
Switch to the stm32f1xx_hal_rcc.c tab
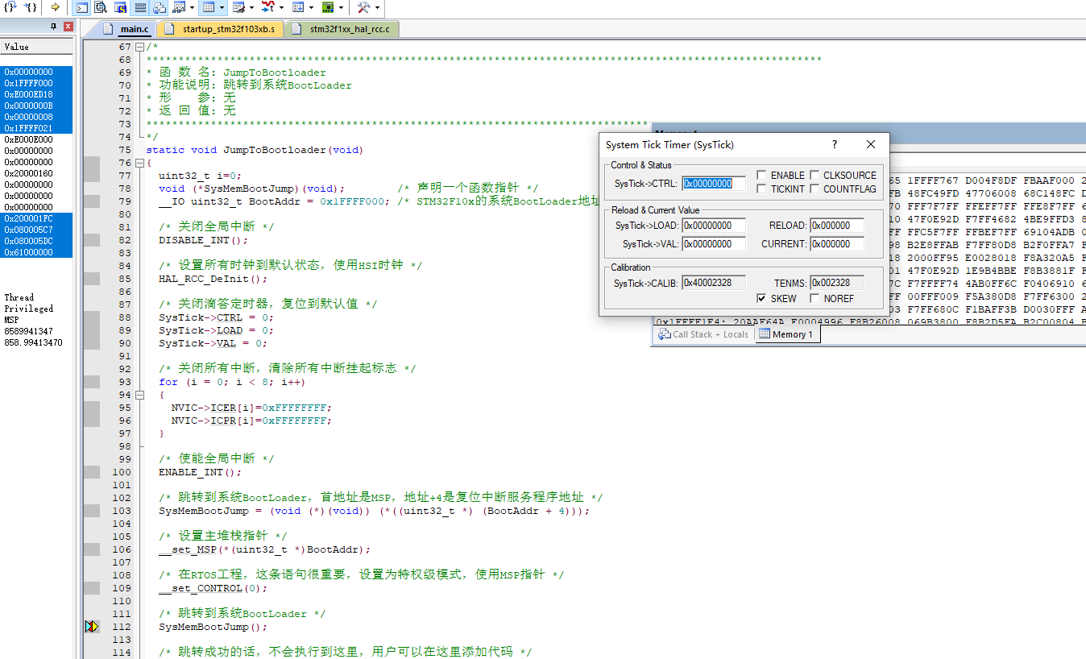tap(342, 29)
